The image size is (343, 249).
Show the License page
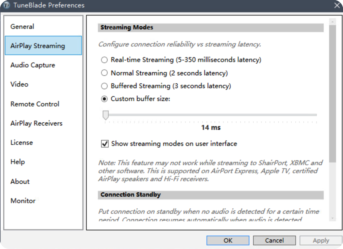pyautogui.click(x=22, y=143)
